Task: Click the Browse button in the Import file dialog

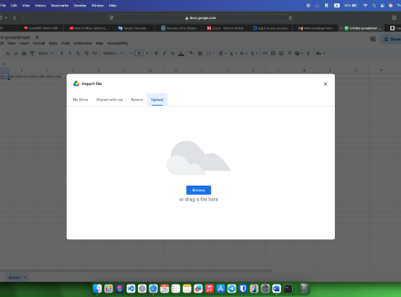Action: [x=198, y=190]
